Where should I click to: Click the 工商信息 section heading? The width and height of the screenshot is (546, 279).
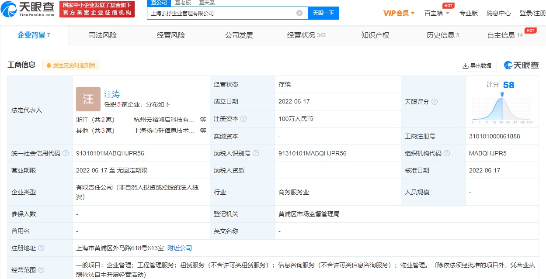pos(21,65)
